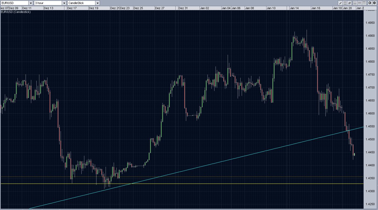Image resolution: width=378 pixels, height=210 pixels.
Task: Click the fully shaded octagon icon
Action: pos(374,3)
